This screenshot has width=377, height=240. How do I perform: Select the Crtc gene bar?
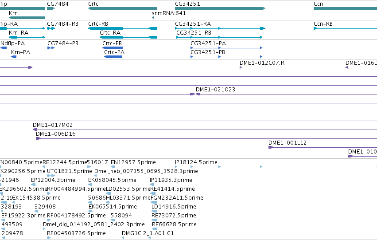[x=123, y=8]
